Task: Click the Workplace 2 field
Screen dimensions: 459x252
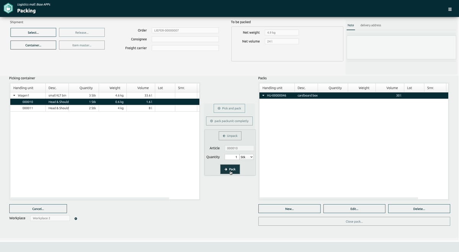Action: click(50, 218)
